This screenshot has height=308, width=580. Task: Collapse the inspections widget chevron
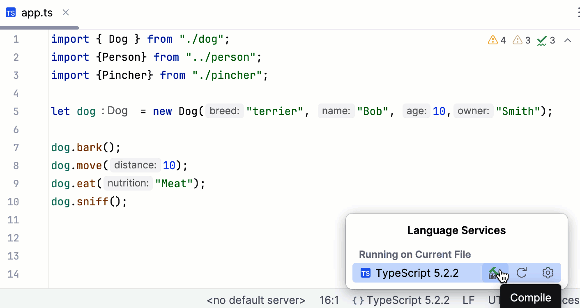(568, 40)
